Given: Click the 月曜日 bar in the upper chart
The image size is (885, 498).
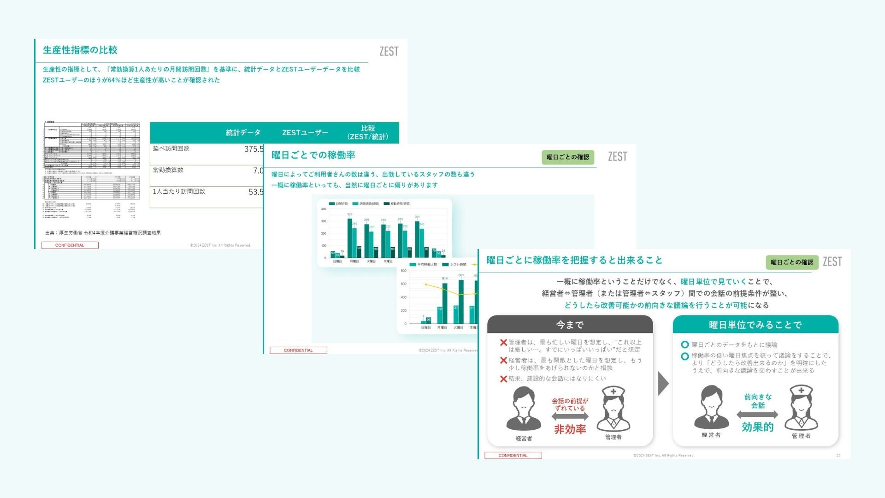Looking at the screenshot, I should pos(350,238).
